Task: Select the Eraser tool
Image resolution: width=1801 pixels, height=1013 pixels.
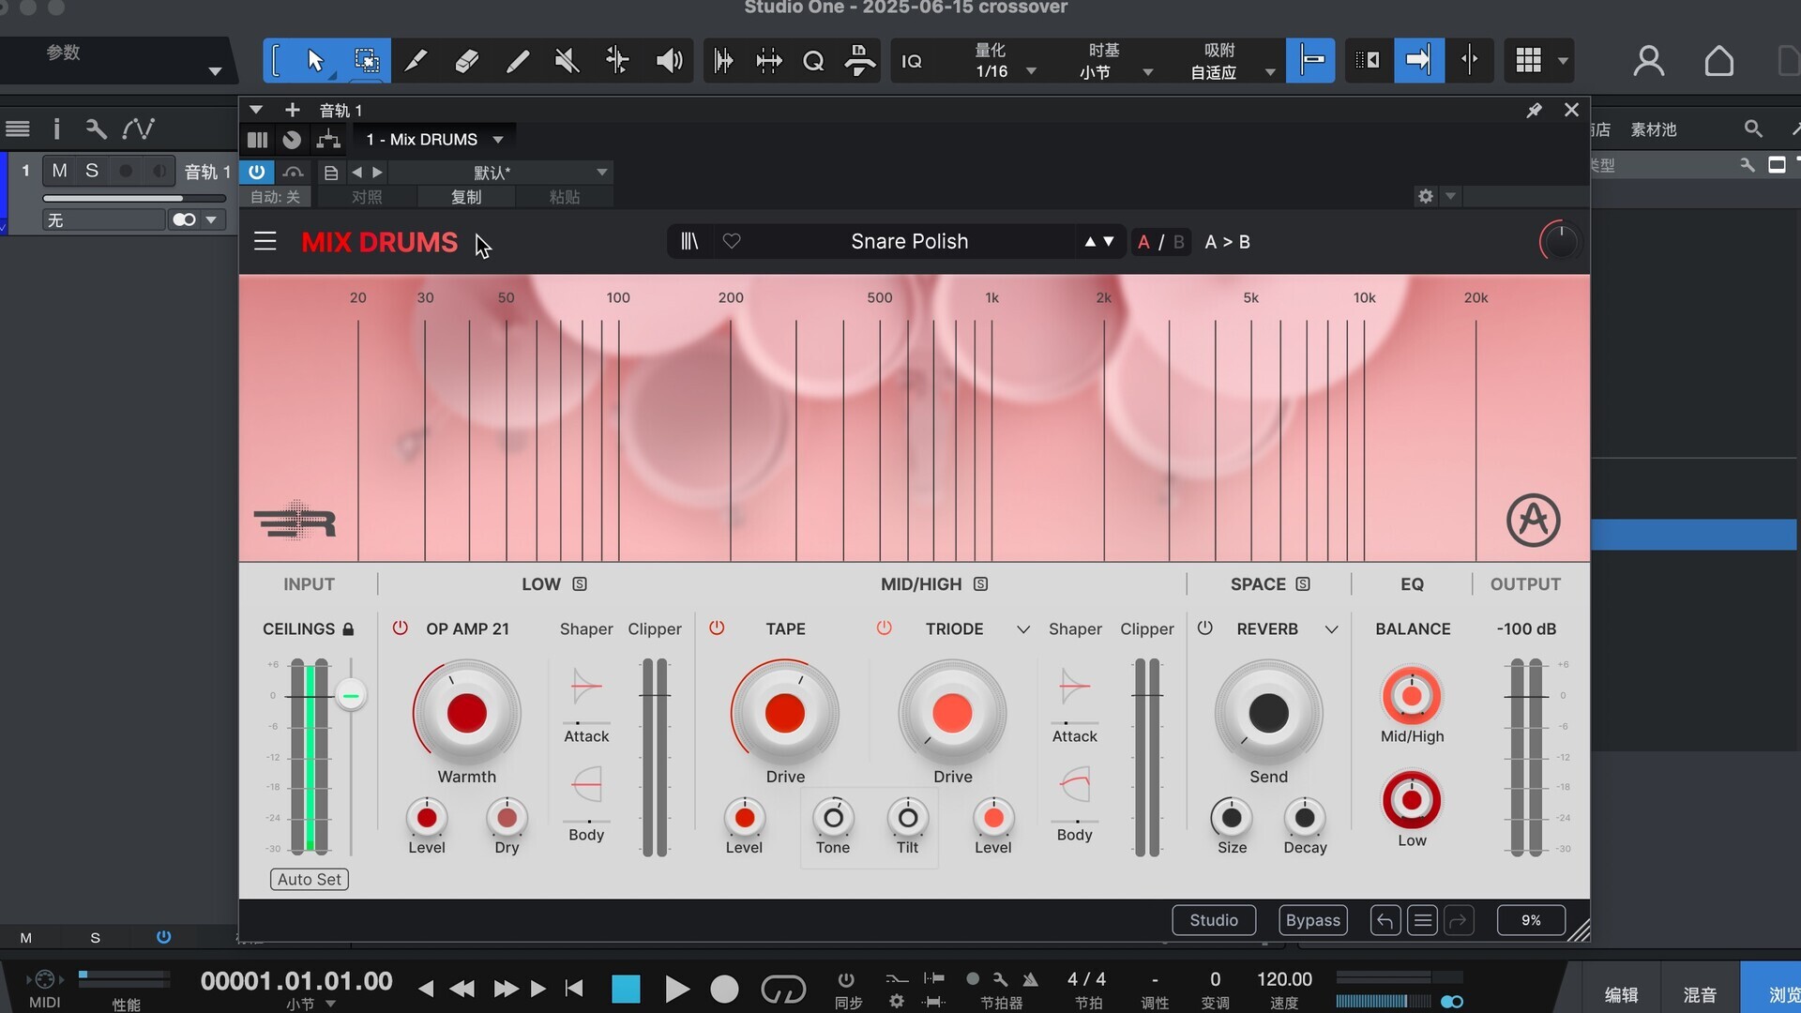Action: click(466, 61)
